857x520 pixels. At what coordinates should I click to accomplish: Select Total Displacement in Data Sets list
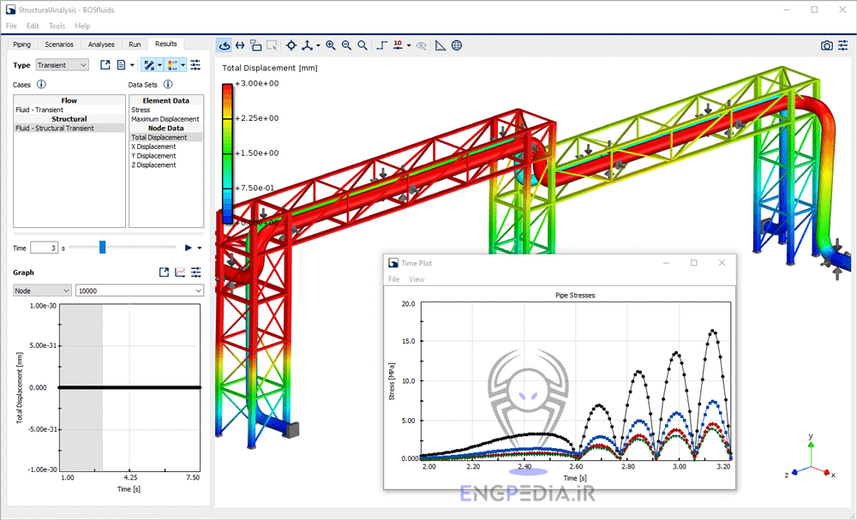pyautogui.click(x=159, y=137)
